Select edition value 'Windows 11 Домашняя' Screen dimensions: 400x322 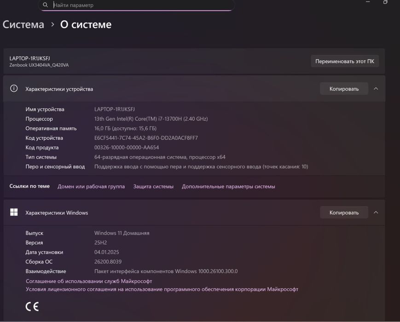(122, 233)
